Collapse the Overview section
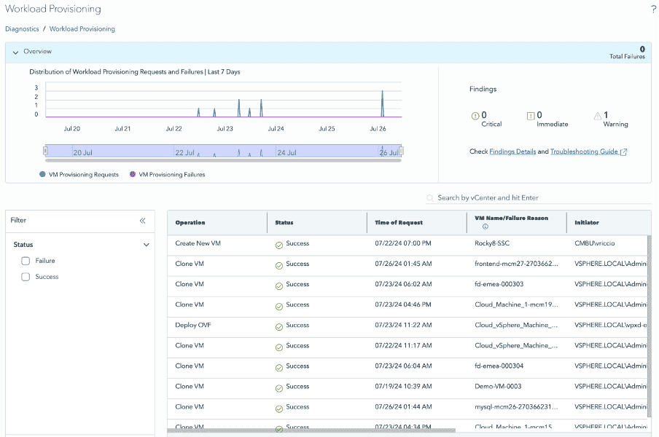Image resolution: width=659 pixels, height=437 pixels. pyautogui.click(x=15, y=52)
